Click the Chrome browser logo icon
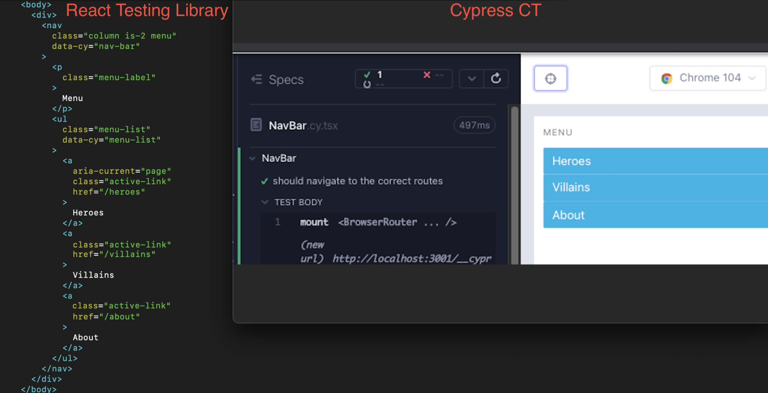This screenshot has height=393, width=768. [666, 79]
